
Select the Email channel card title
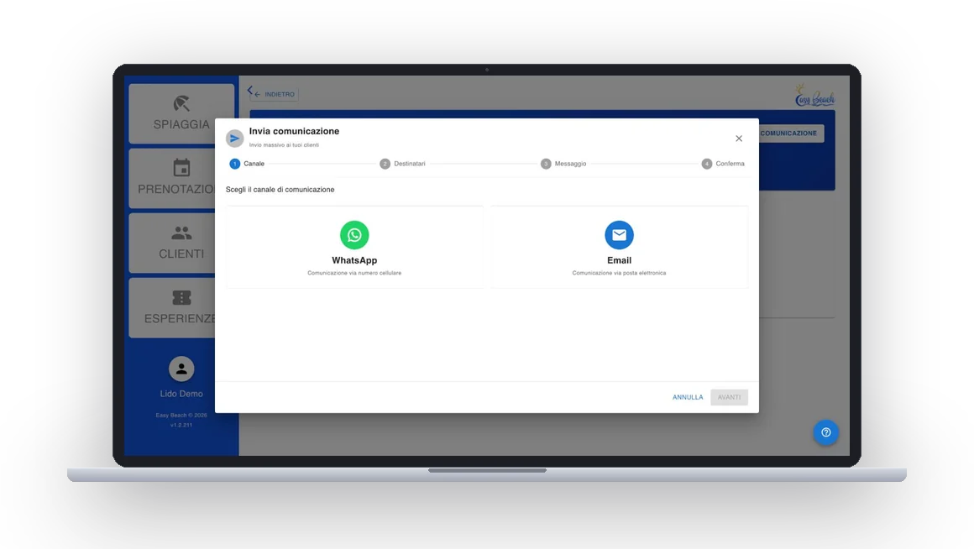pos(620,260)
